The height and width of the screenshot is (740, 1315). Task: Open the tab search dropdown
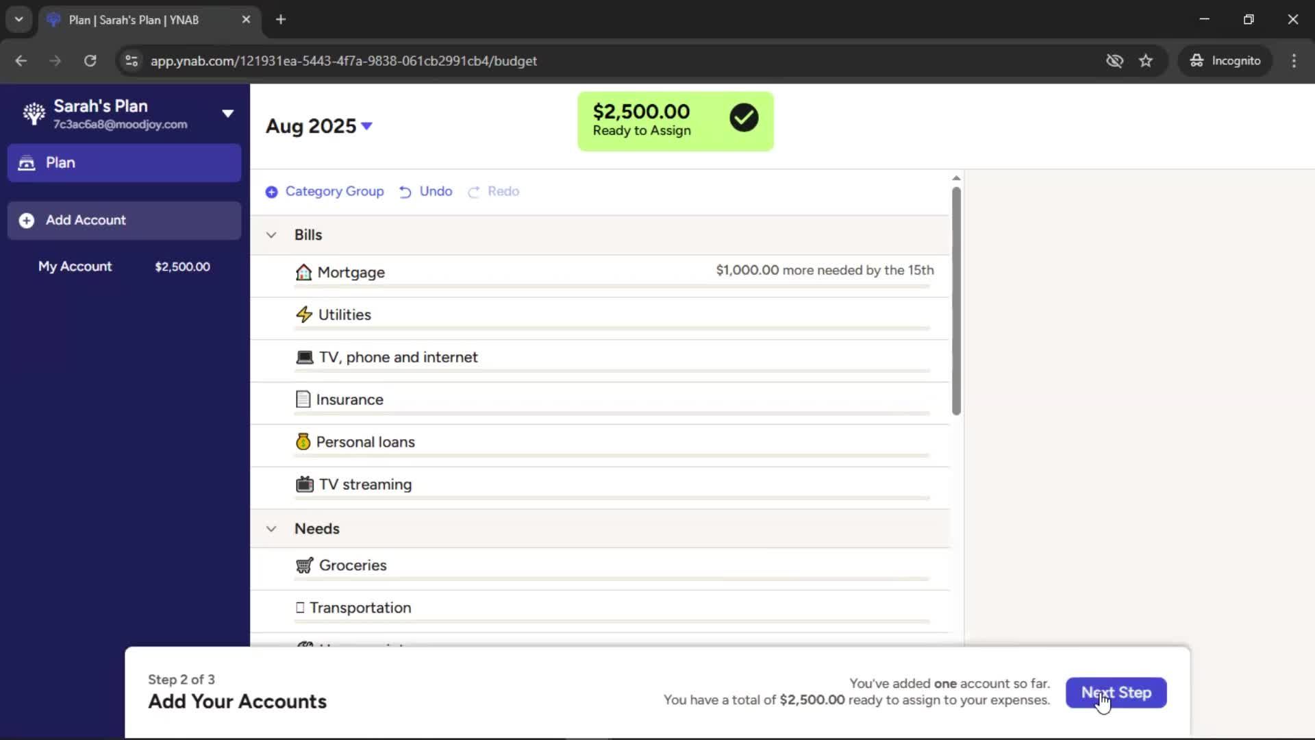click(19, 20)
